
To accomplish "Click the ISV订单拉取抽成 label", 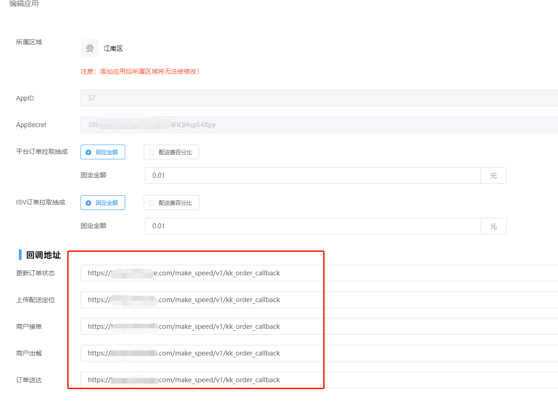I will coord(41,202).
